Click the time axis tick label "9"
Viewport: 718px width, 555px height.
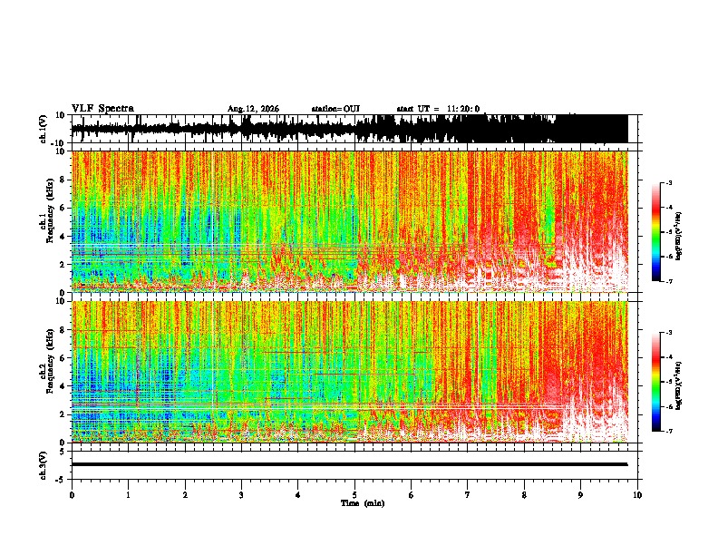[x=580, y=495]
